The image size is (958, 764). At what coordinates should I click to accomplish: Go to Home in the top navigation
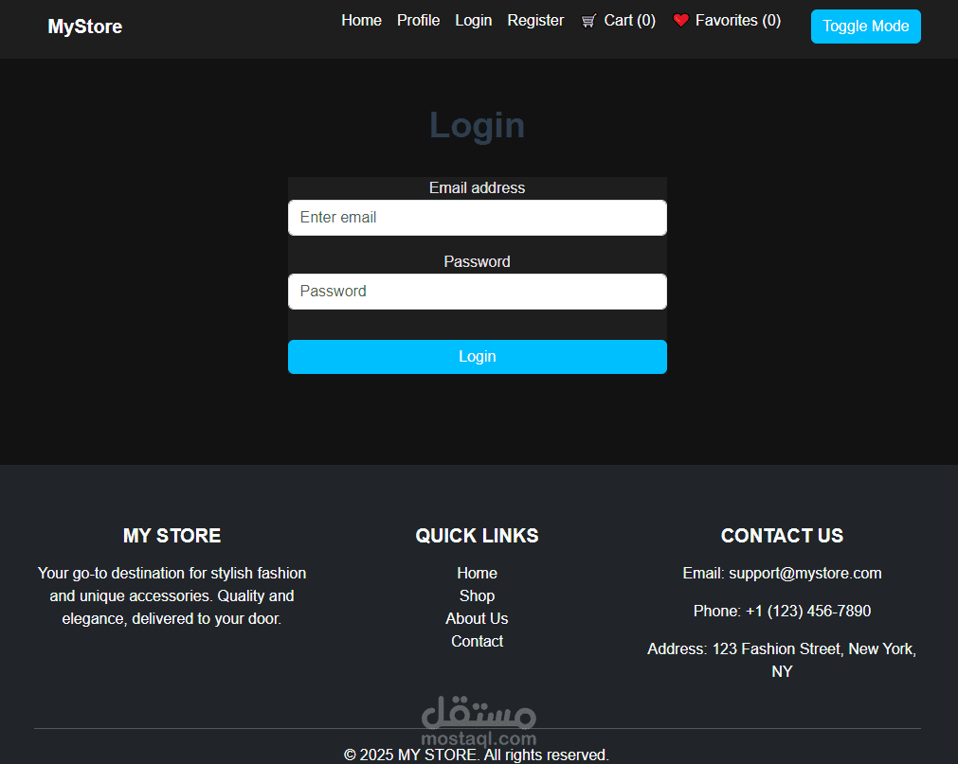tap(361, 20)
